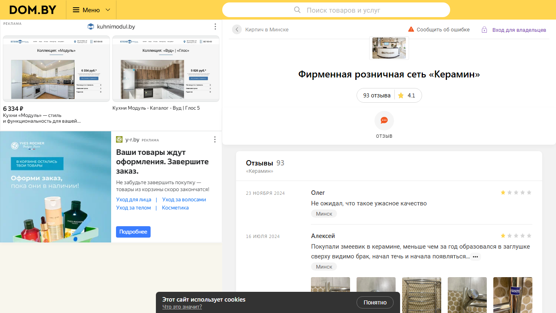Click the kuhnimodul.by cube logo icon

click(x=91, y=26)
